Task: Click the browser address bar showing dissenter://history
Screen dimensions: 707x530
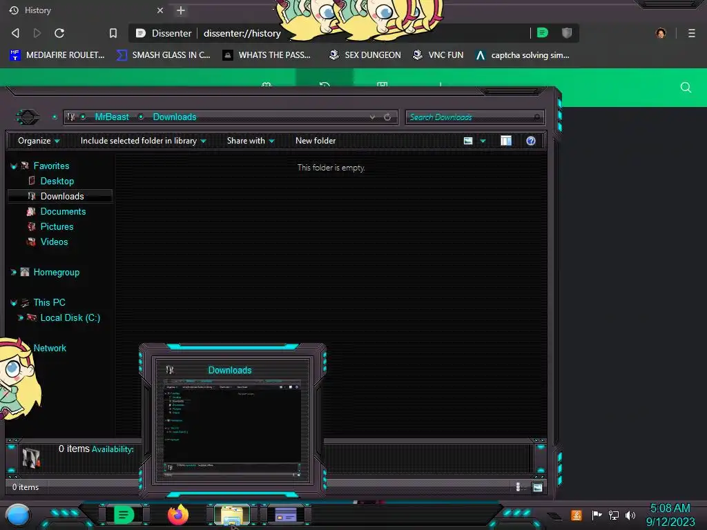Action: 329,33
